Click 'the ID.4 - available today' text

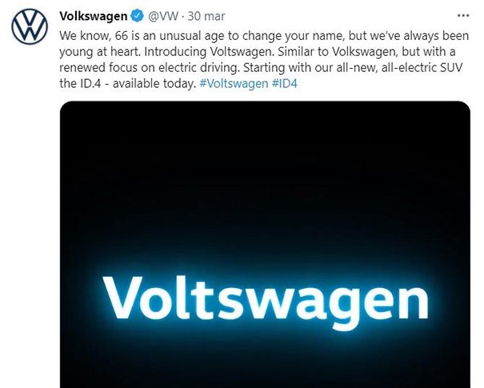click(x=127, y=83)
